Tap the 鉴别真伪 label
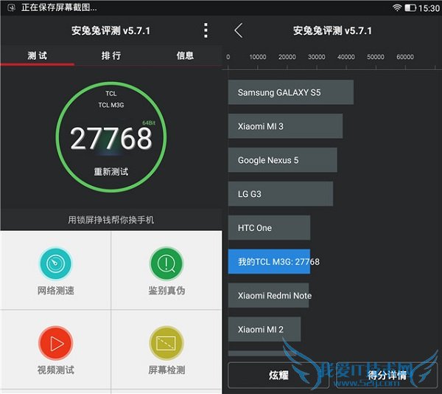The width and height of the screenshot is (442, 394). (166, 291)
